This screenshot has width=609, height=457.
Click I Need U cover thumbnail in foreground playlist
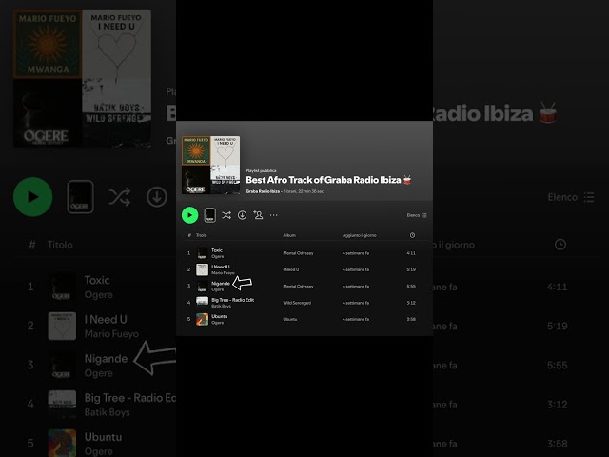pyautogui.click(x=202, y=269)
